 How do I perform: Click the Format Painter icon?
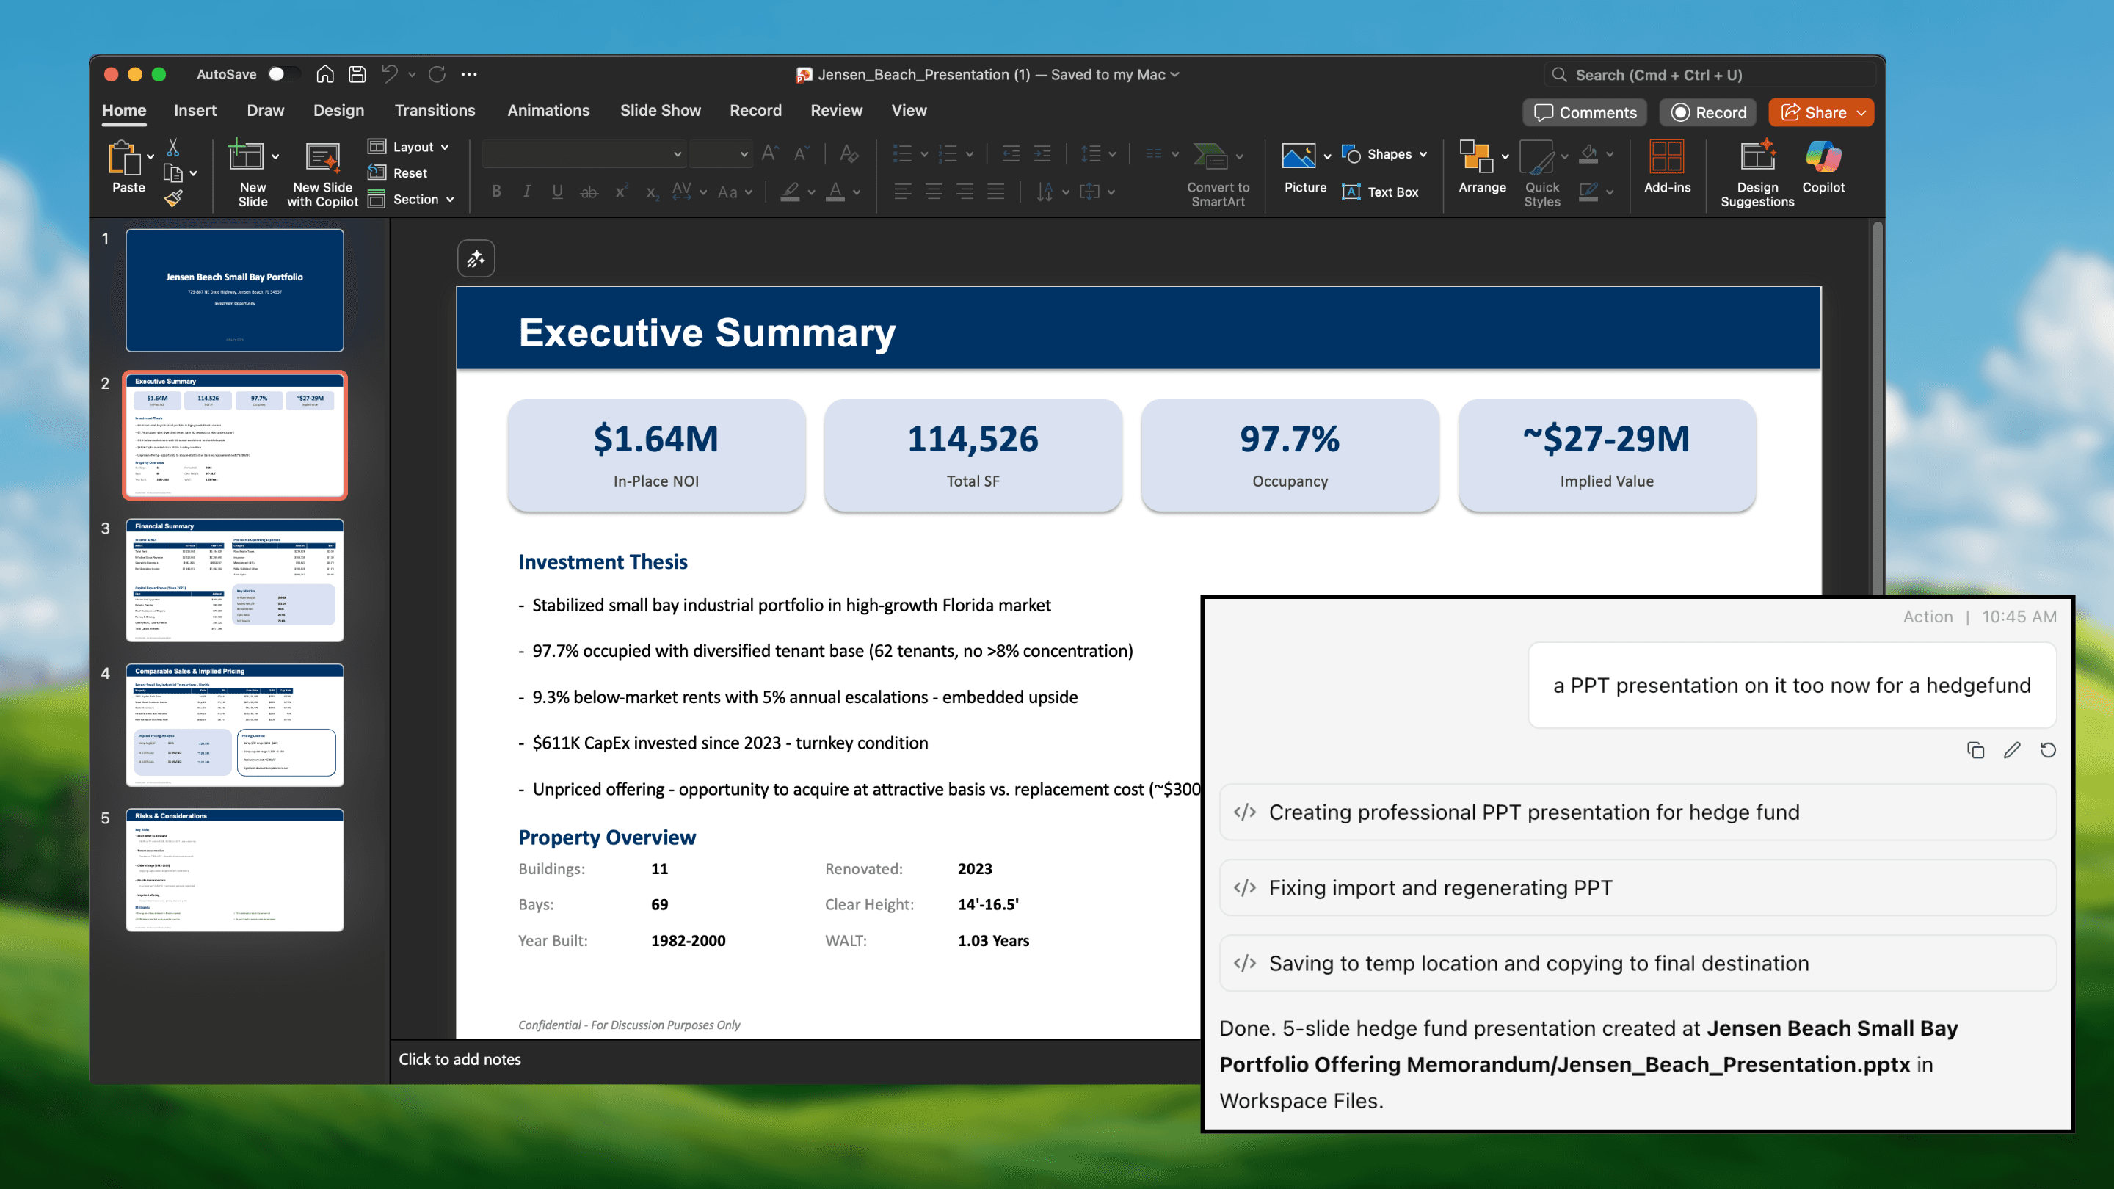tap(174, 197)
